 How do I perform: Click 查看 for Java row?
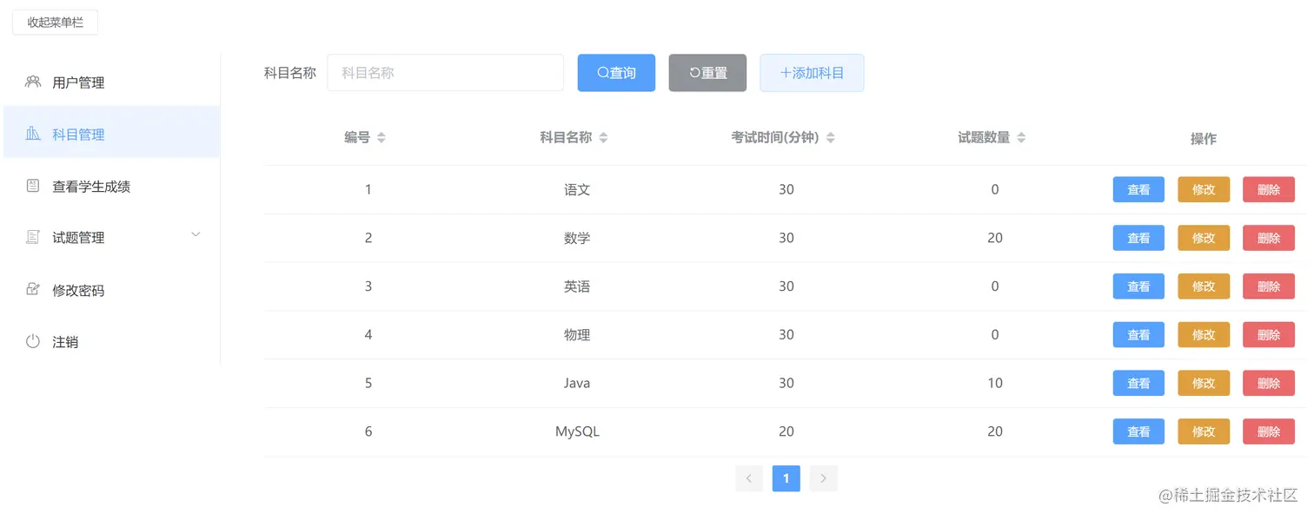pos(1138,383)
